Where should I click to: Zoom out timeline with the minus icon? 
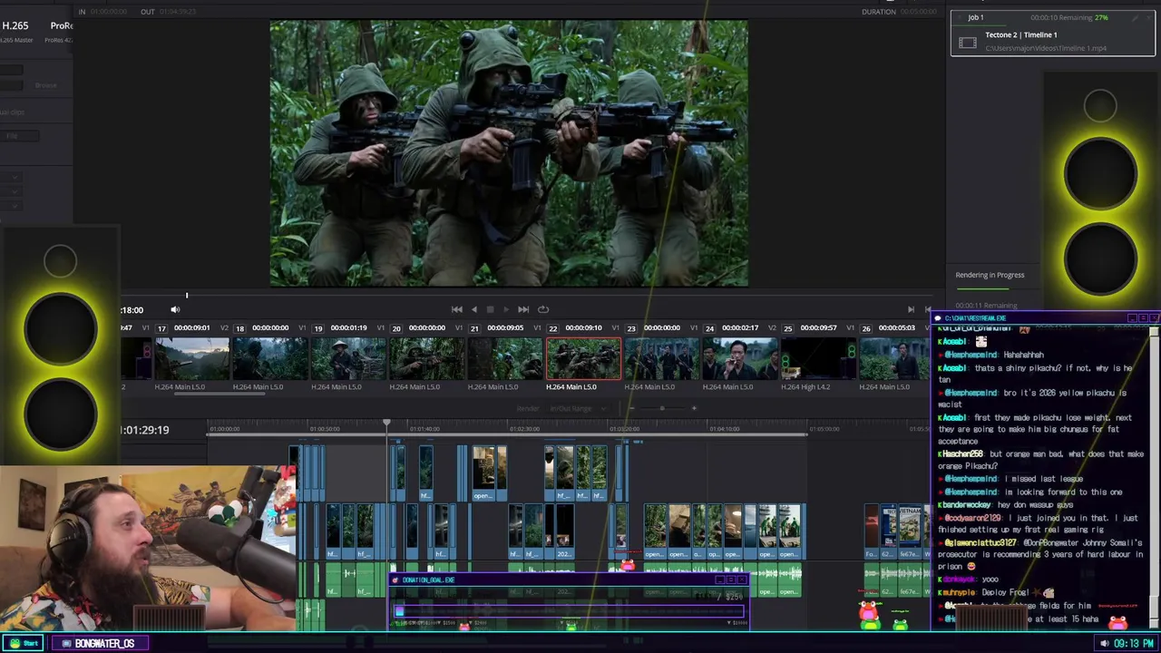630,408
